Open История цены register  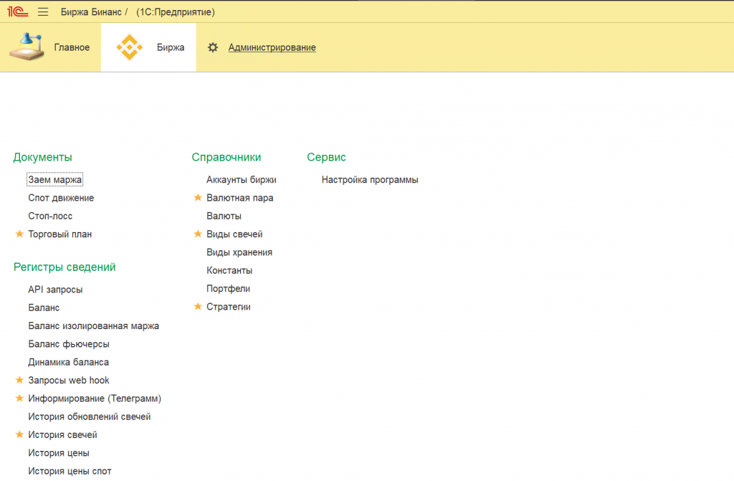59,453
